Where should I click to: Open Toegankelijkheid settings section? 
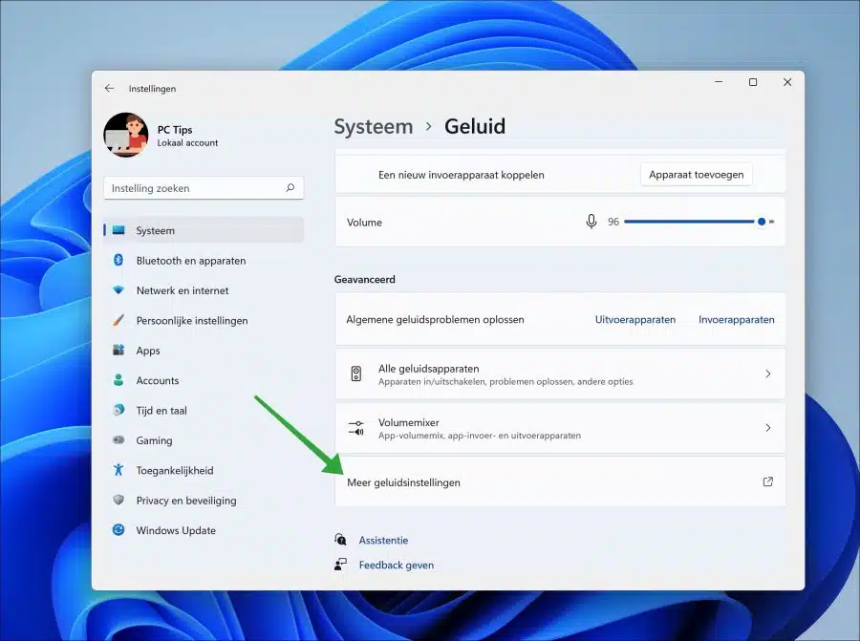[204, 470]
